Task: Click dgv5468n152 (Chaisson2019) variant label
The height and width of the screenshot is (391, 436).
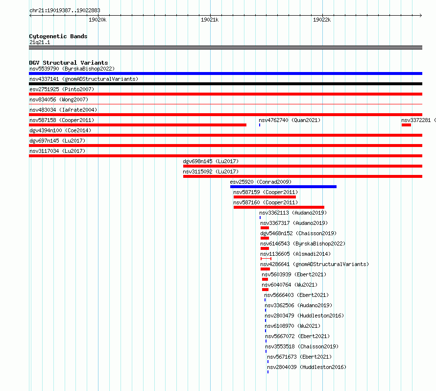Action: click(298, 233)
